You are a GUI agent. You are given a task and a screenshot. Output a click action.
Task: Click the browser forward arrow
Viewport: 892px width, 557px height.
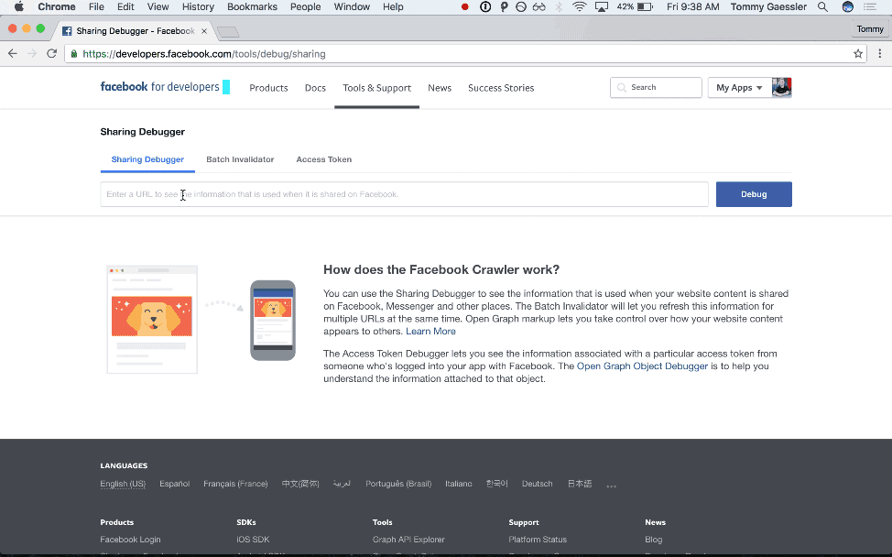click(32, 53)
